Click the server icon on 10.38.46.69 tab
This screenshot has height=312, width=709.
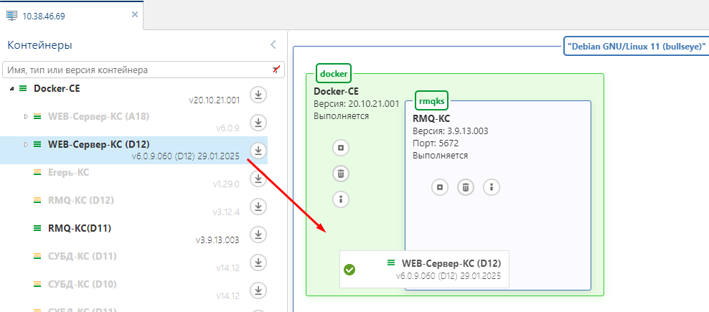click(11, 15)
